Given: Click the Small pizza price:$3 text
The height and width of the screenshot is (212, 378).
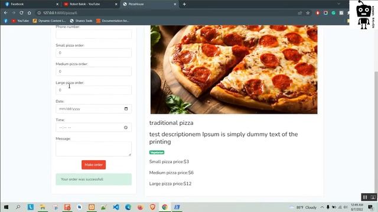Looking at the screenshot, I should pyautogui.click(x=169, y=161).
